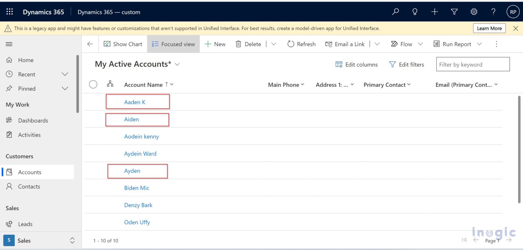Open advanced filters funnel icon in header
Screen dimensions: 523x250
pyautogui.click(x=454, y=11)
